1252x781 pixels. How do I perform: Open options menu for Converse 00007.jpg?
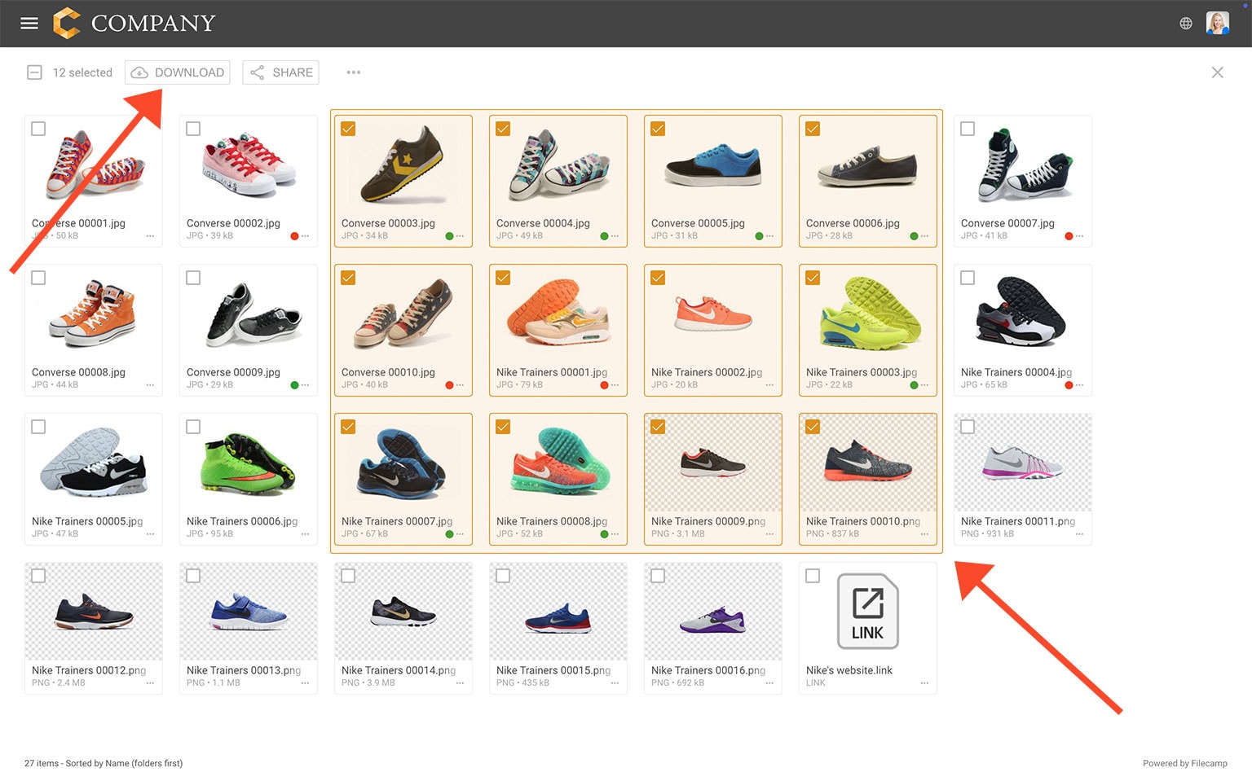coord(1079,236)
